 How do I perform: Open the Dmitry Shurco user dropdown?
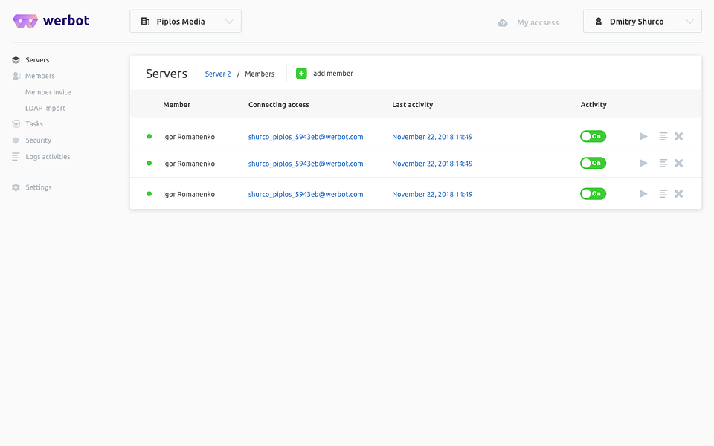[643, 22]
